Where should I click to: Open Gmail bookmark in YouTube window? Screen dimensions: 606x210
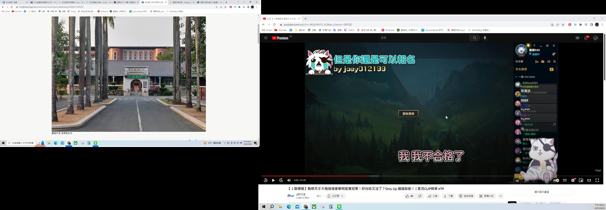(x=267, y=30)
